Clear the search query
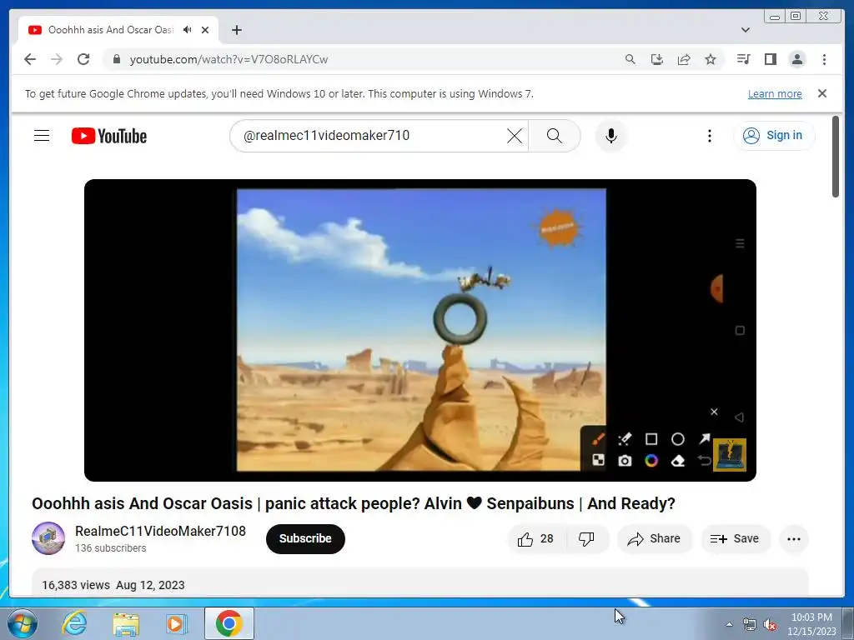The height and width of the screenshot is (640, 854). 514,136
